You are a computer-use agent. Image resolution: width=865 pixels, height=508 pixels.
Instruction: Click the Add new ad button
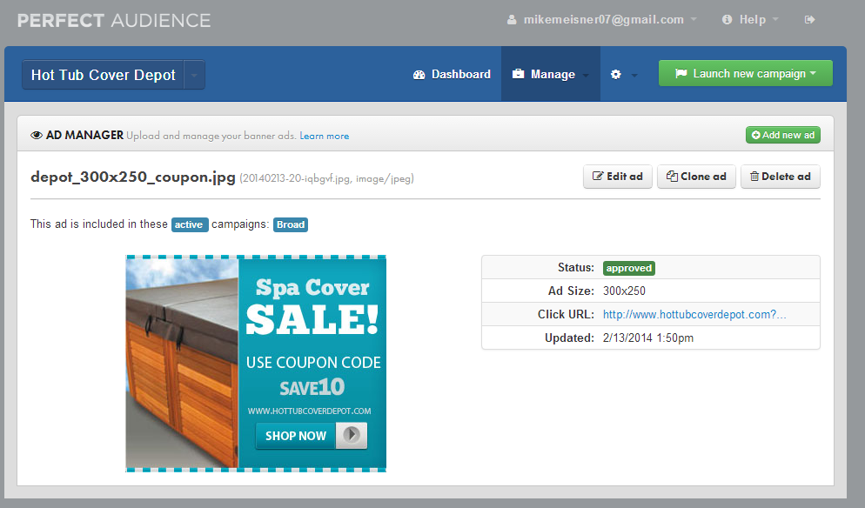(783, 135)
